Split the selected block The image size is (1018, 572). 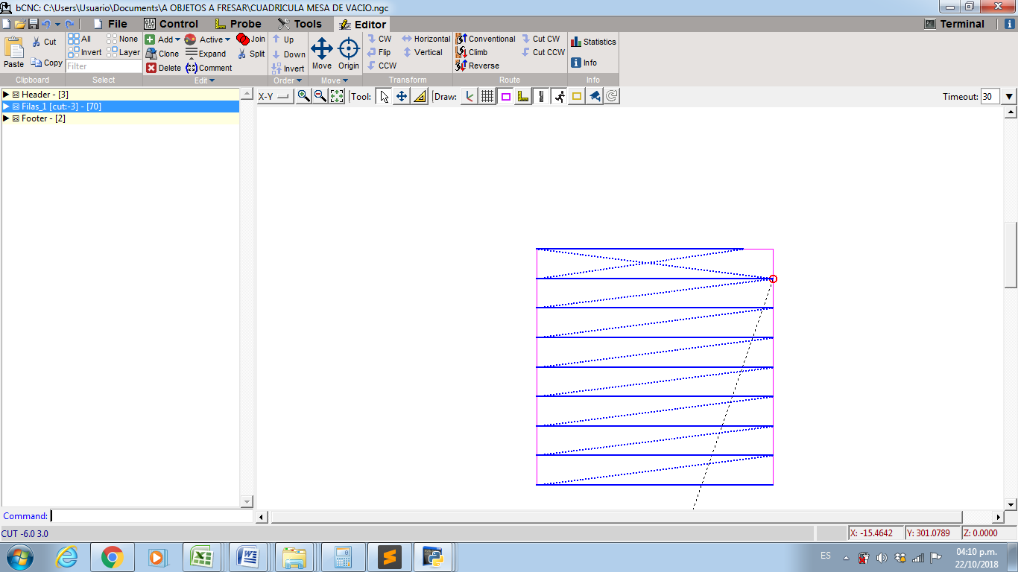251,54
